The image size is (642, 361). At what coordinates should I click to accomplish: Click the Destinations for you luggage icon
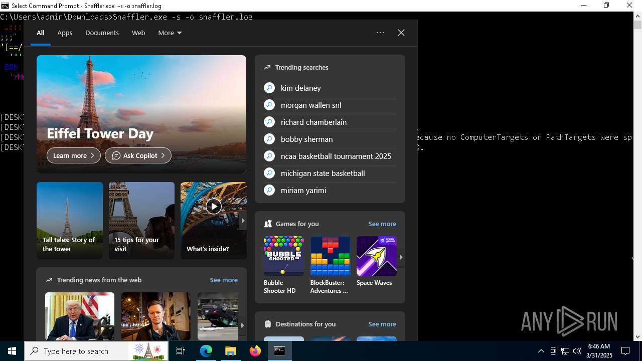[x=268, y=324]
